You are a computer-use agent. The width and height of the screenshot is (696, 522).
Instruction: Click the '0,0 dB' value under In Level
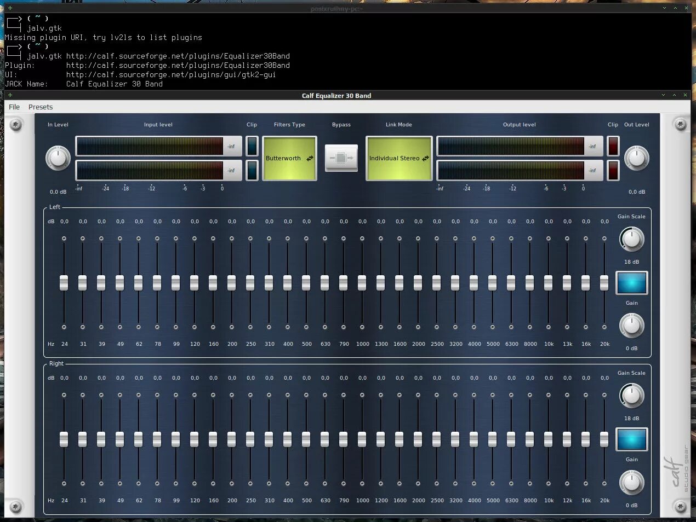tap(58, 192)
